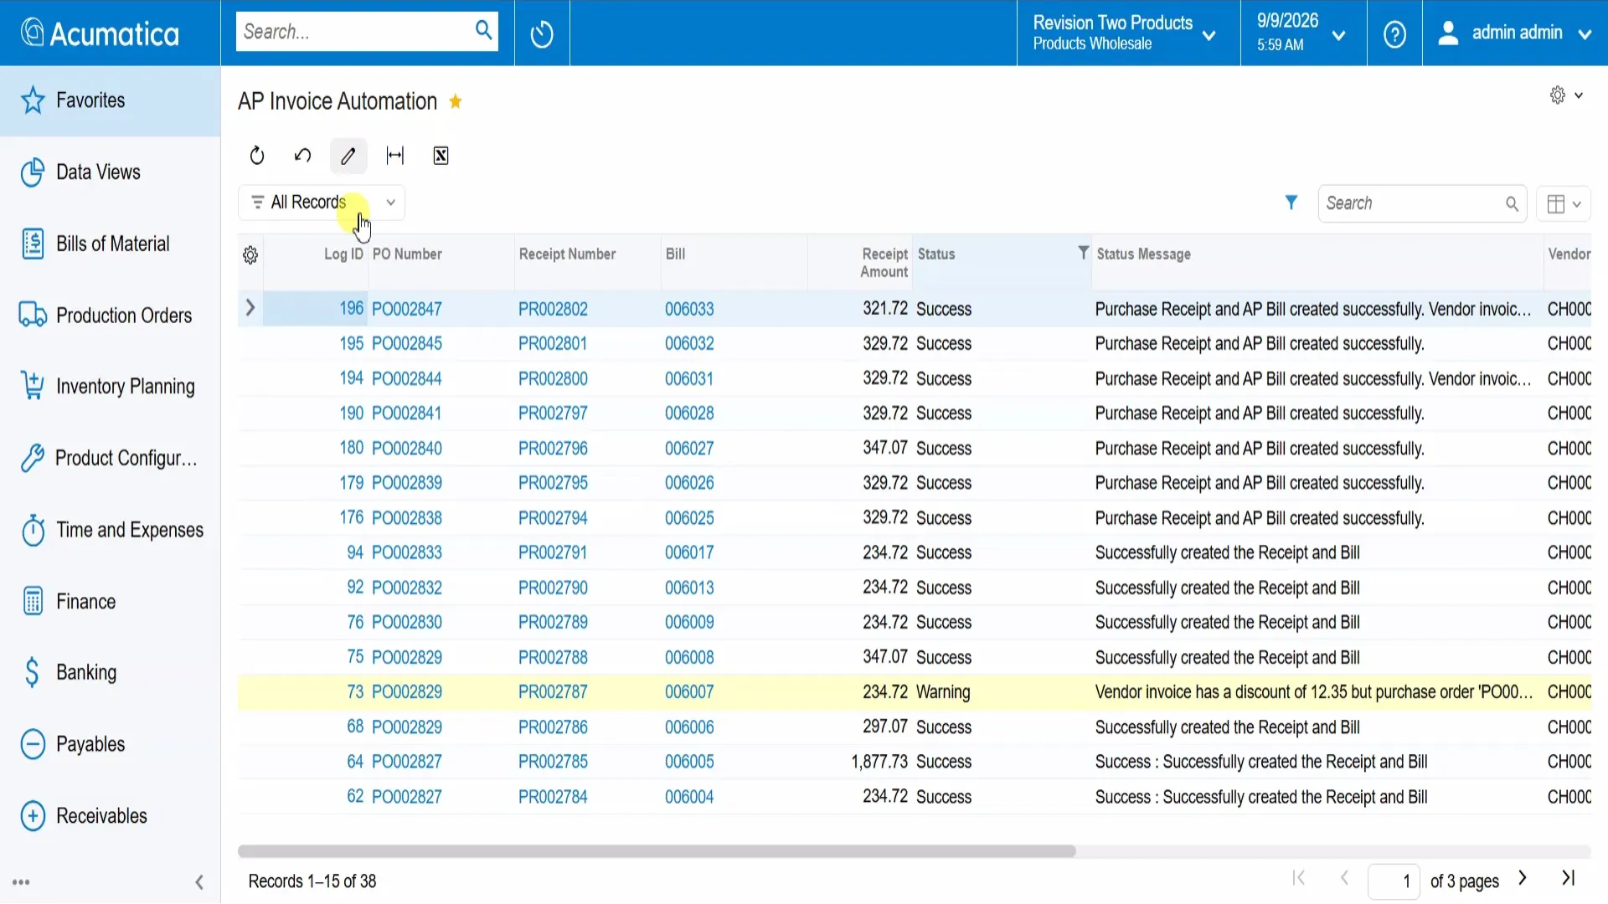1608x904 pixels.
Task: Open the business date dropdown
Action: click(x=1303, y=33)
